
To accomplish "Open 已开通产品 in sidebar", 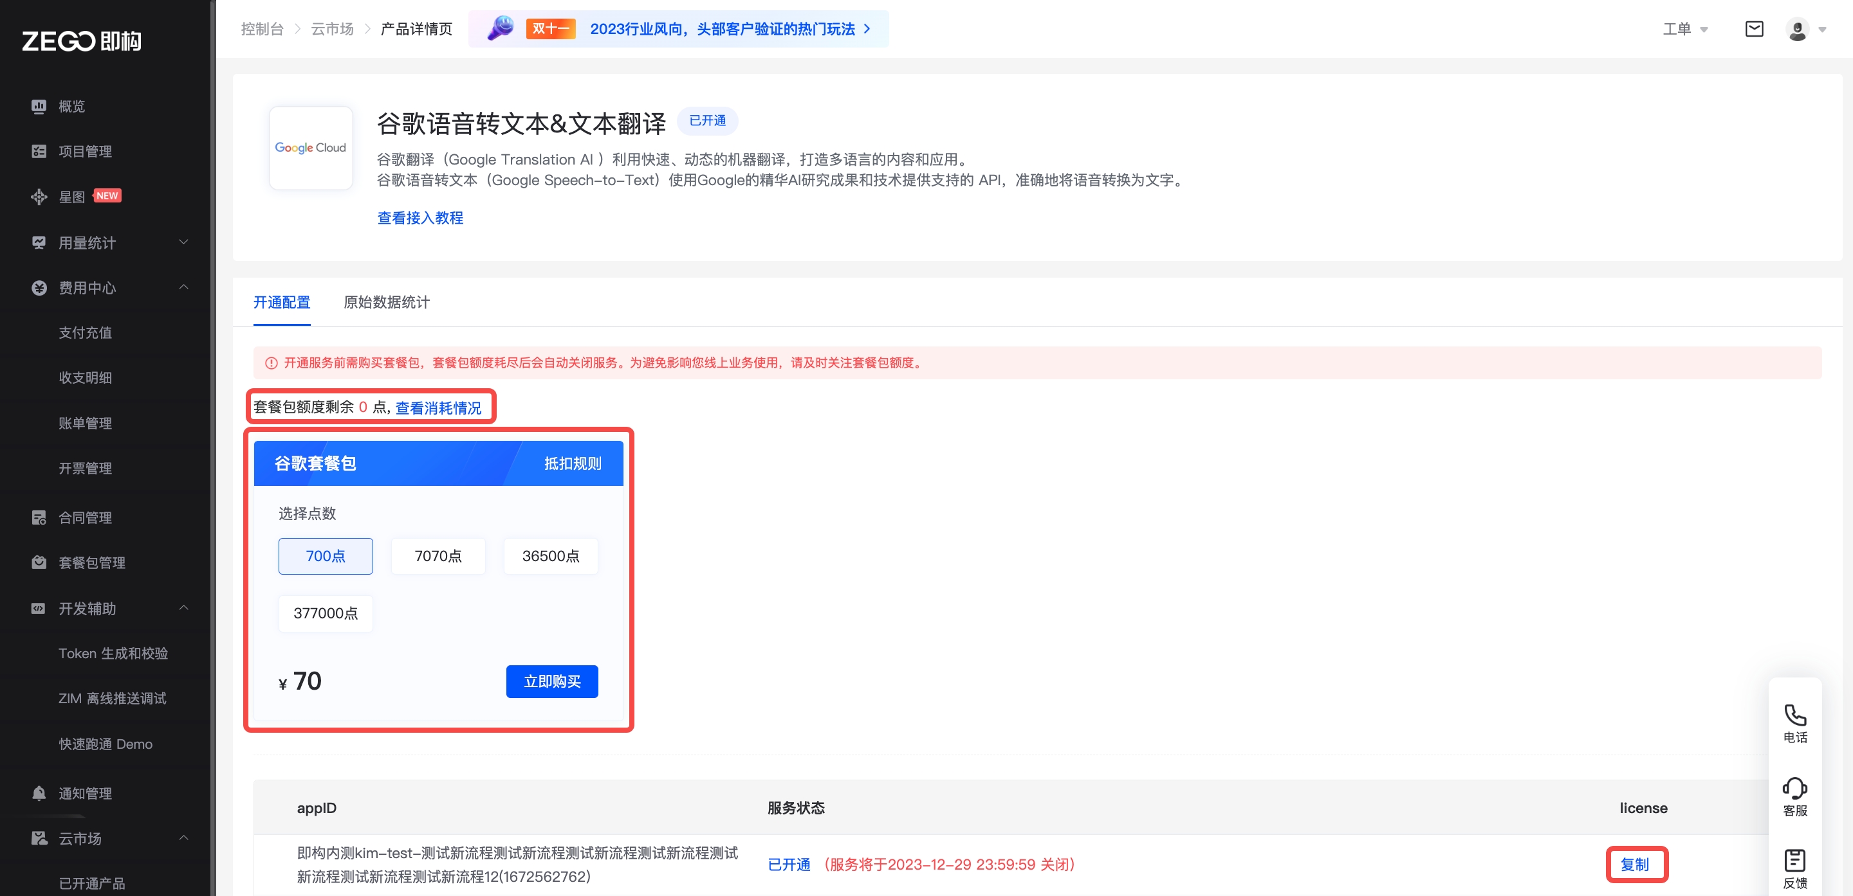I will [92, 884].
